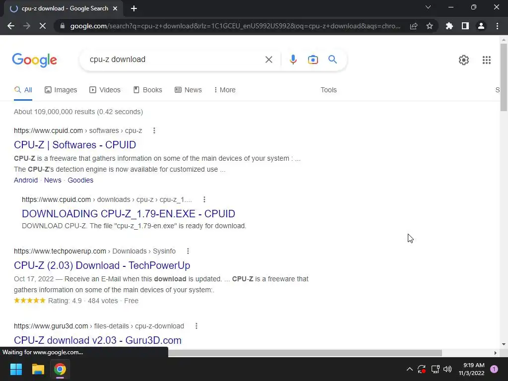Viewport: 508px width, 381px height.
Task: Switch to News results tab
Action: 188,90
